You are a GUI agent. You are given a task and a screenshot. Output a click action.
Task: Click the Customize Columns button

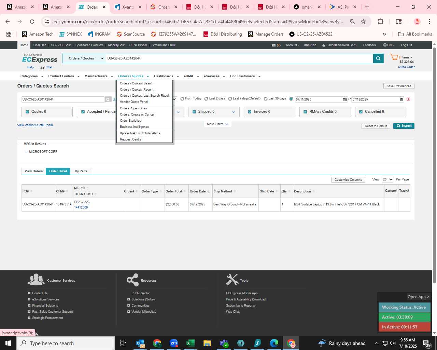pos(348,180)
